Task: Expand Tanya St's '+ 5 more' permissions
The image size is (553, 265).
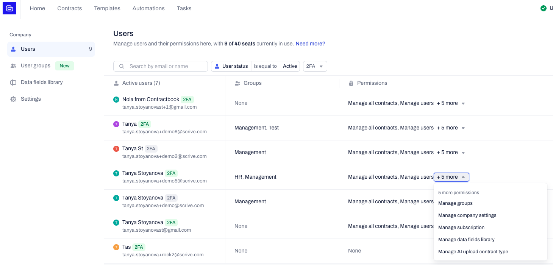Action: (x=451, y=153)
